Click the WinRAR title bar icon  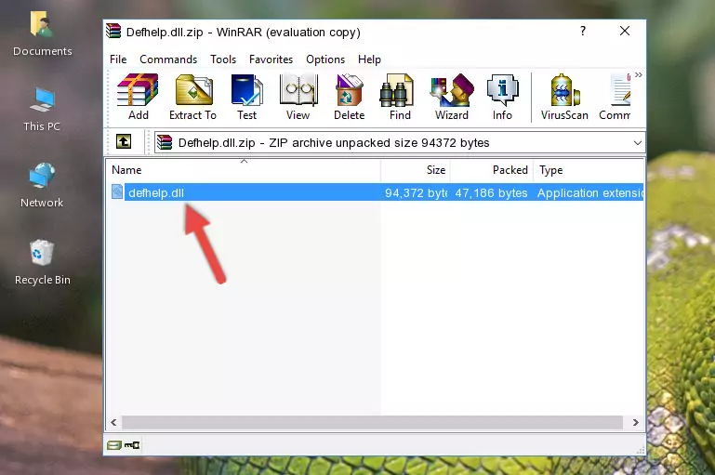113,31
